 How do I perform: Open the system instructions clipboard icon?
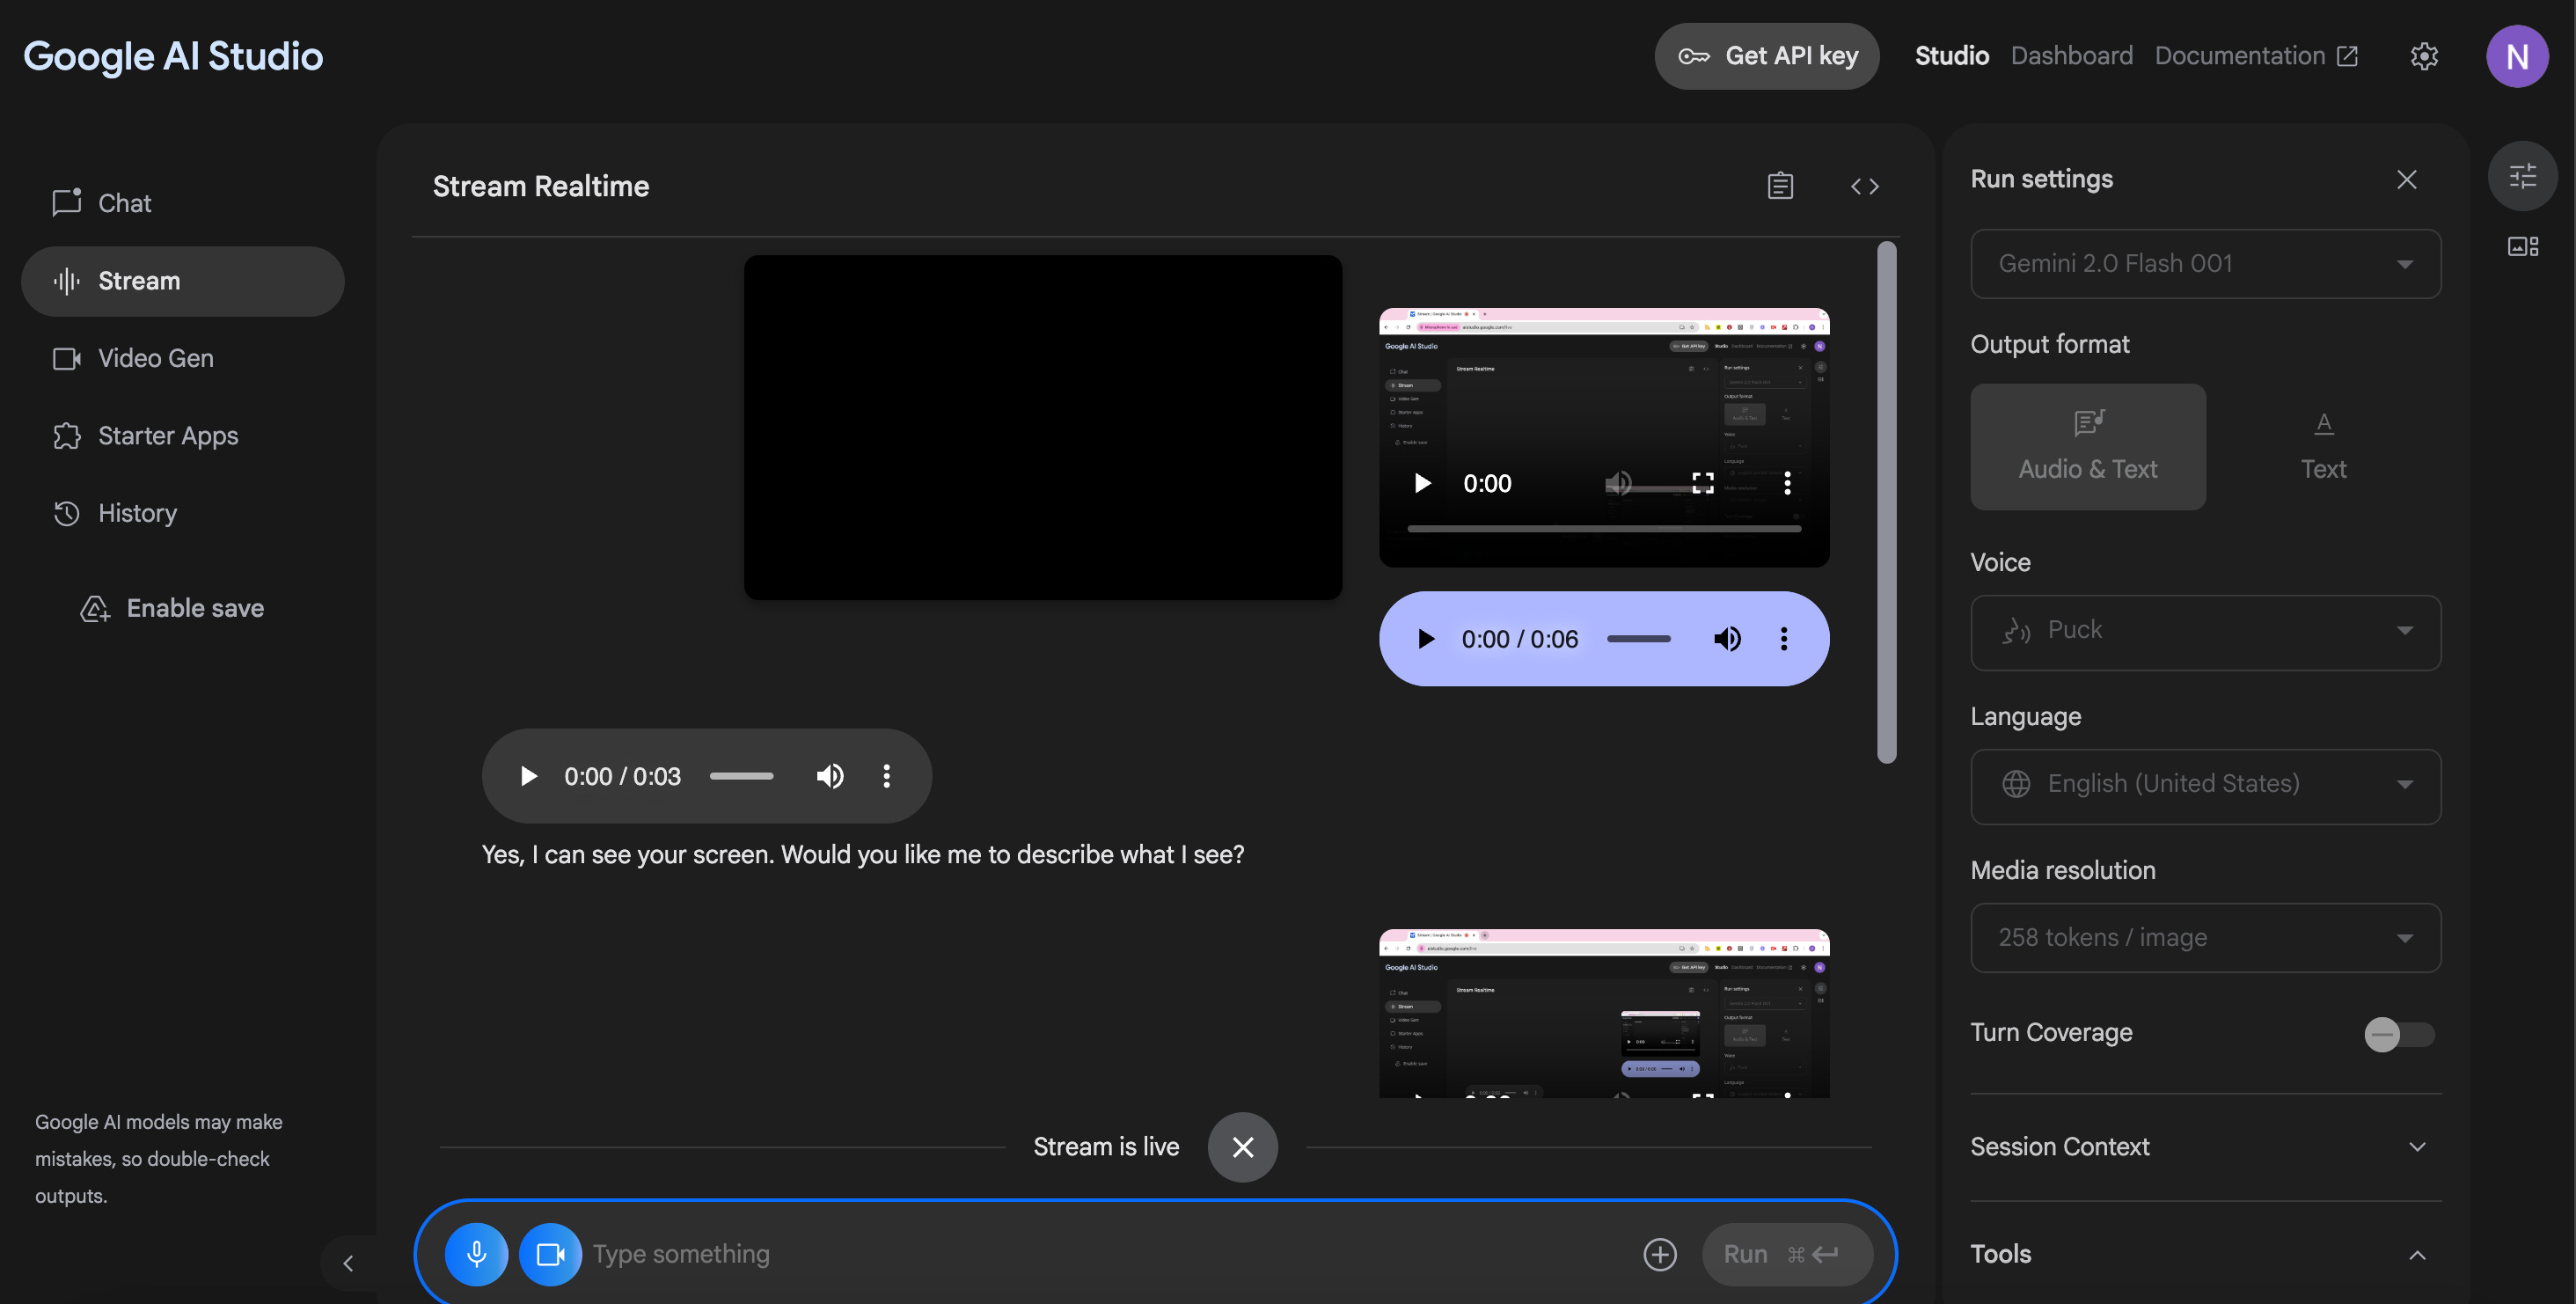[1780, 186]
